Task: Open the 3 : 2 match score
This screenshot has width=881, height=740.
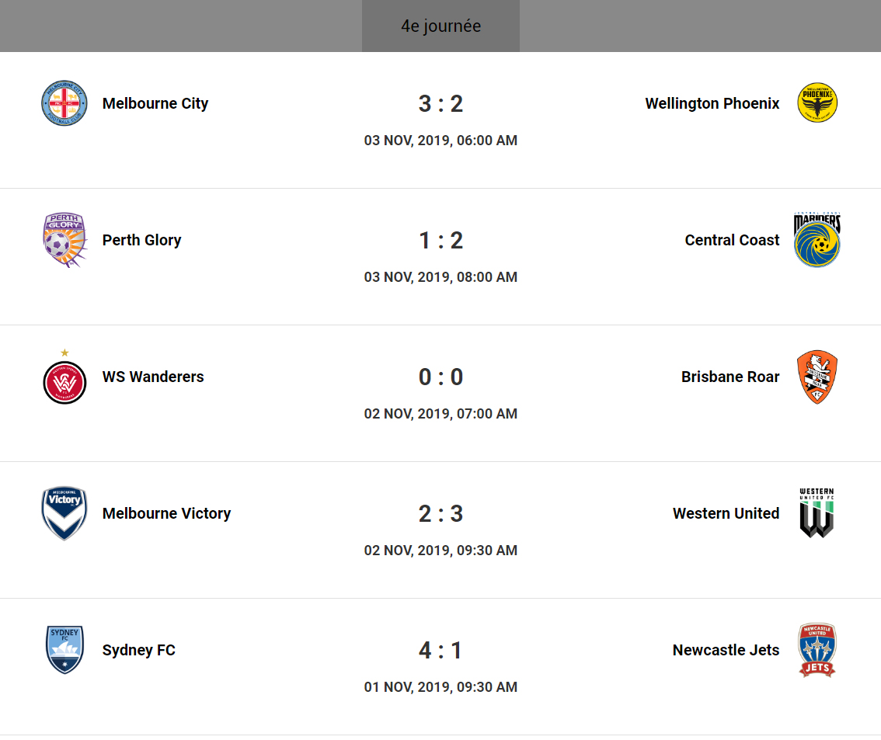Action: coord(440,103)
